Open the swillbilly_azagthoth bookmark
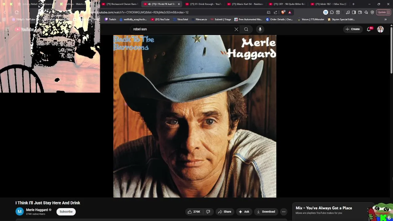The height and width of the screenshot is (221, 393). click(133, 19)
